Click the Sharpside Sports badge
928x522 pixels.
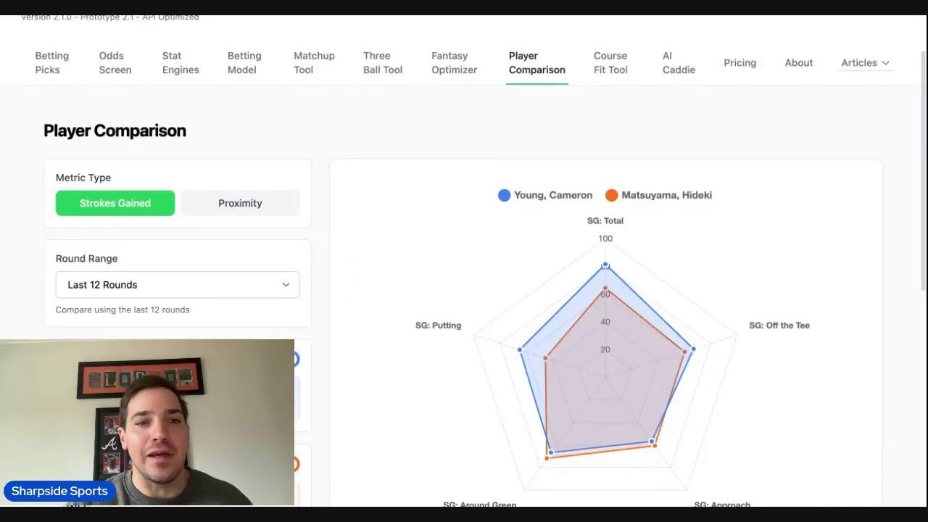pyautogui.click(x=59, y=491)
